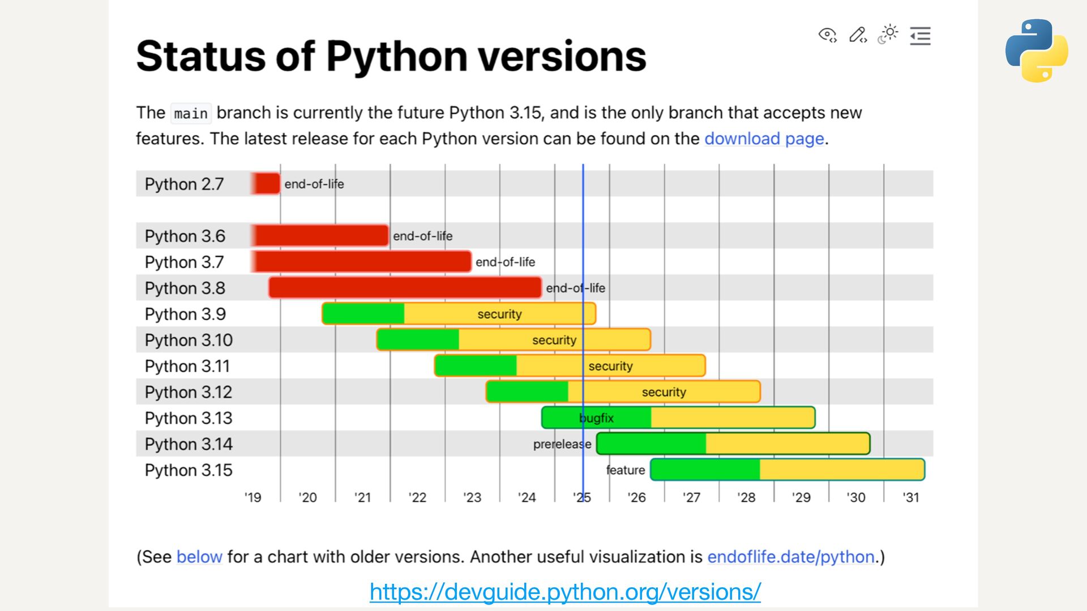Click the green segment of Python 3.10 bar

coord(418,340)
